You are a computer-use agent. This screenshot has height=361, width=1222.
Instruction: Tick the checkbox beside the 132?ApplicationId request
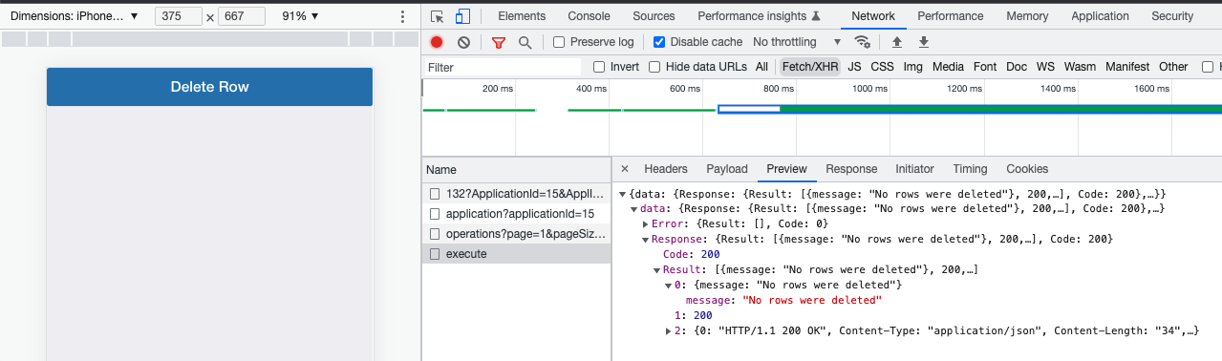pyautogui.click(x=436, y=194)
